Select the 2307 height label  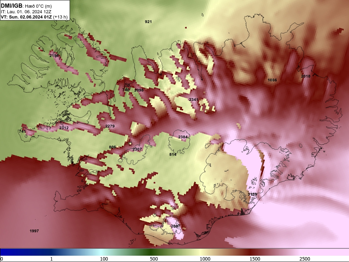pyautogui.click(x=137, y=149)
